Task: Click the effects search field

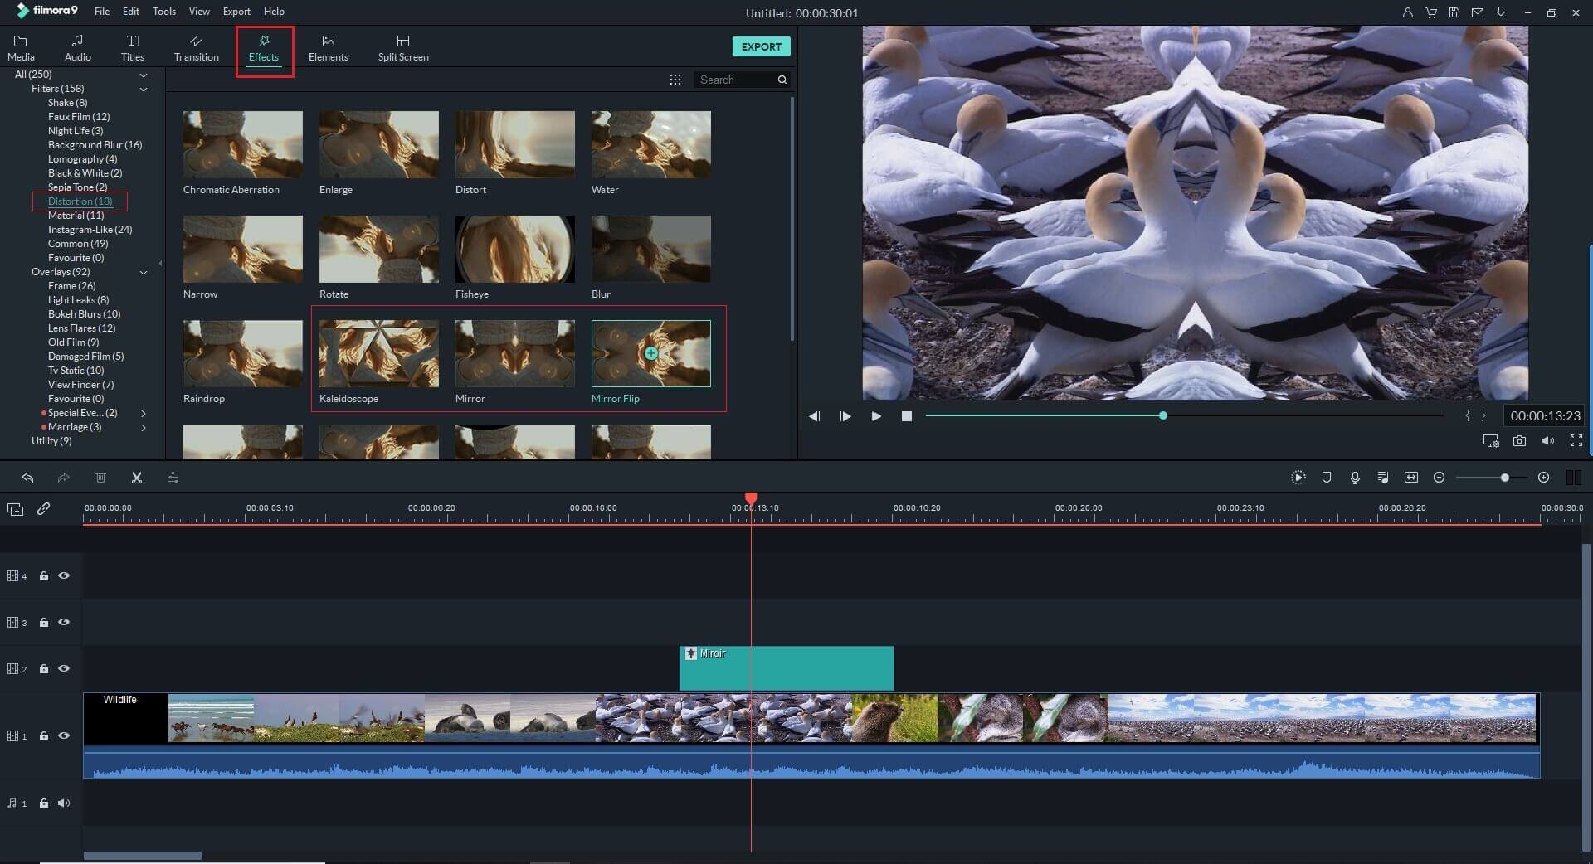Action: [x=734, y=80]
